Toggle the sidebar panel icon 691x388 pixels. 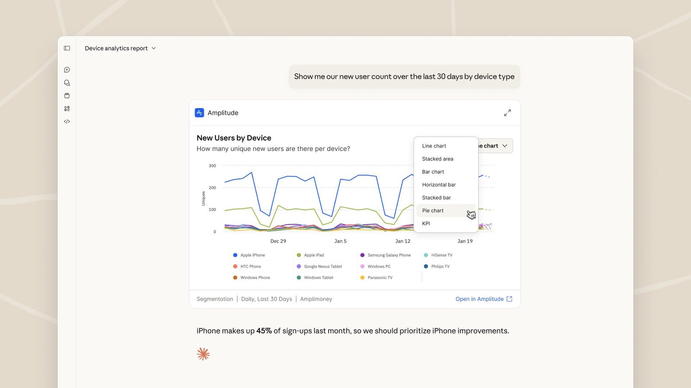click(67, 48)
